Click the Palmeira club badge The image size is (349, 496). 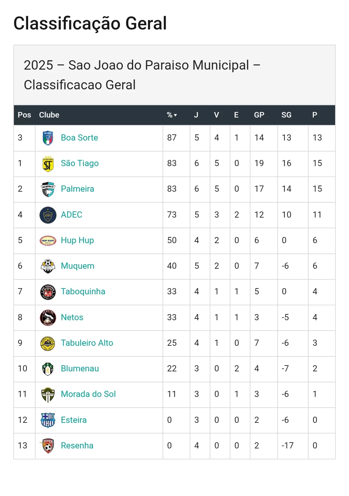pos(48,189)
